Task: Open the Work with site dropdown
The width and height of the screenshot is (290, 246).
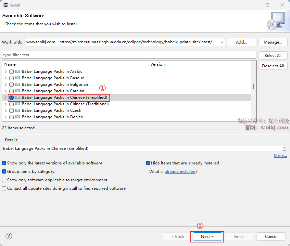Action: pyautogui.click(x=222, y=42)
